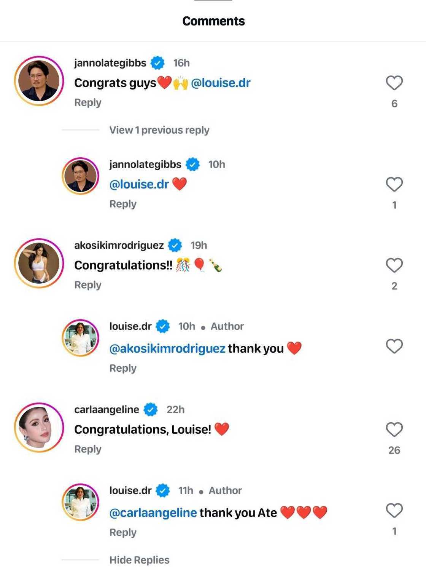Open carlaangeline's profile picture
The image size is (426, 580).
(39, 427)
